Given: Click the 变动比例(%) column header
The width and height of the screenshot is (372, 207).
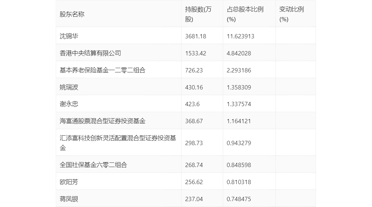Looking at the screenshot, I should (x=291, y=14).
